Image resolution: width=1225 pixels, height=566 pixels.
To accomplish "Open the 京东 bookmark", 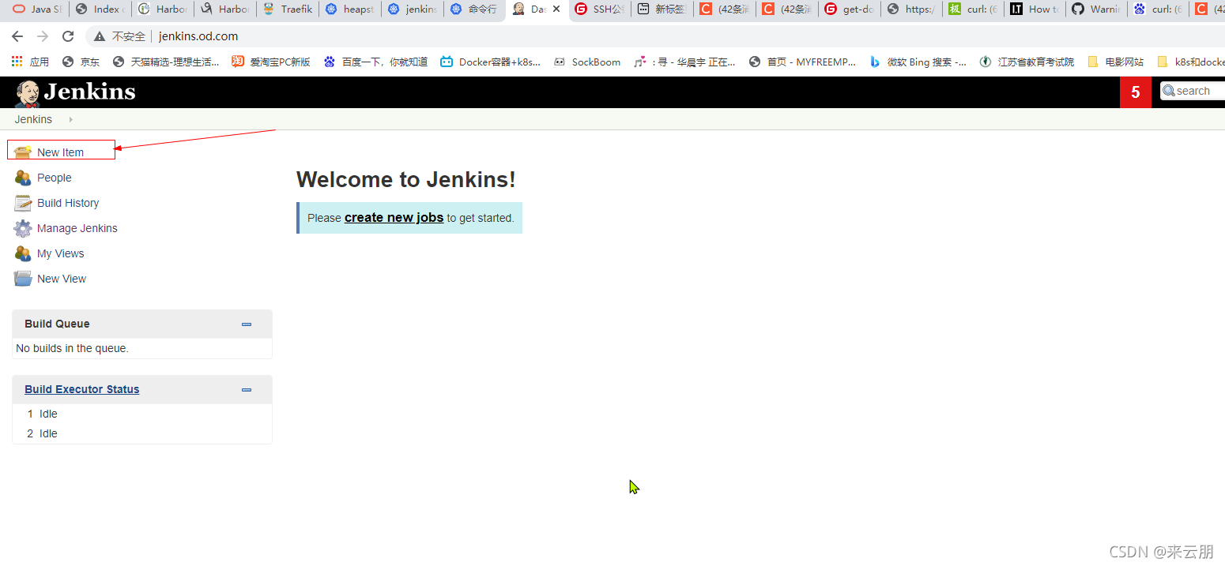I will [81, 62].
